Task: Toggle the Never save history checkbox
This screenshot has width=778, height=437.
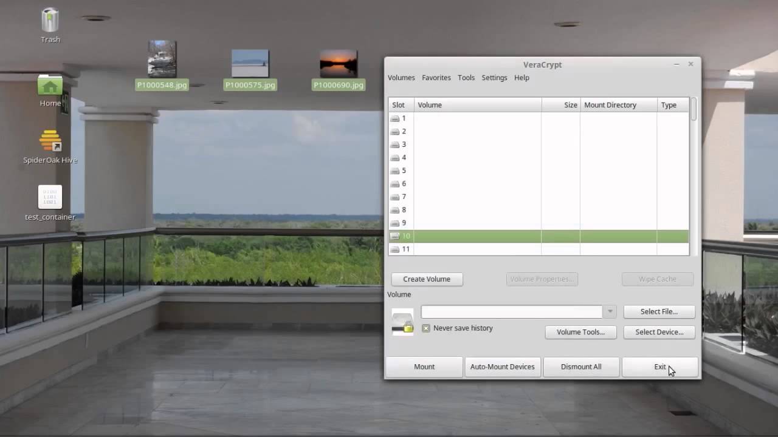Action: [426, 328]
